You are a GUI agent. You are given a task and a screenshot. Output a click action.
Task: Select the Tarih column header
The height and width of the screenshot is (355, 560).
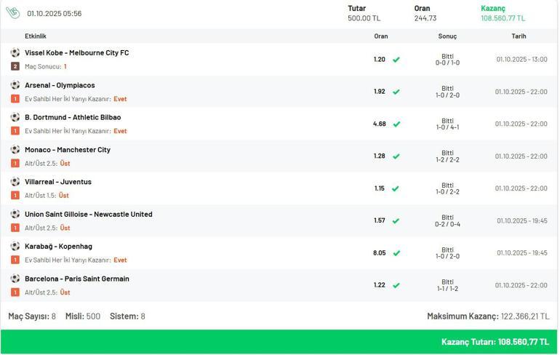tap(519, 36)
